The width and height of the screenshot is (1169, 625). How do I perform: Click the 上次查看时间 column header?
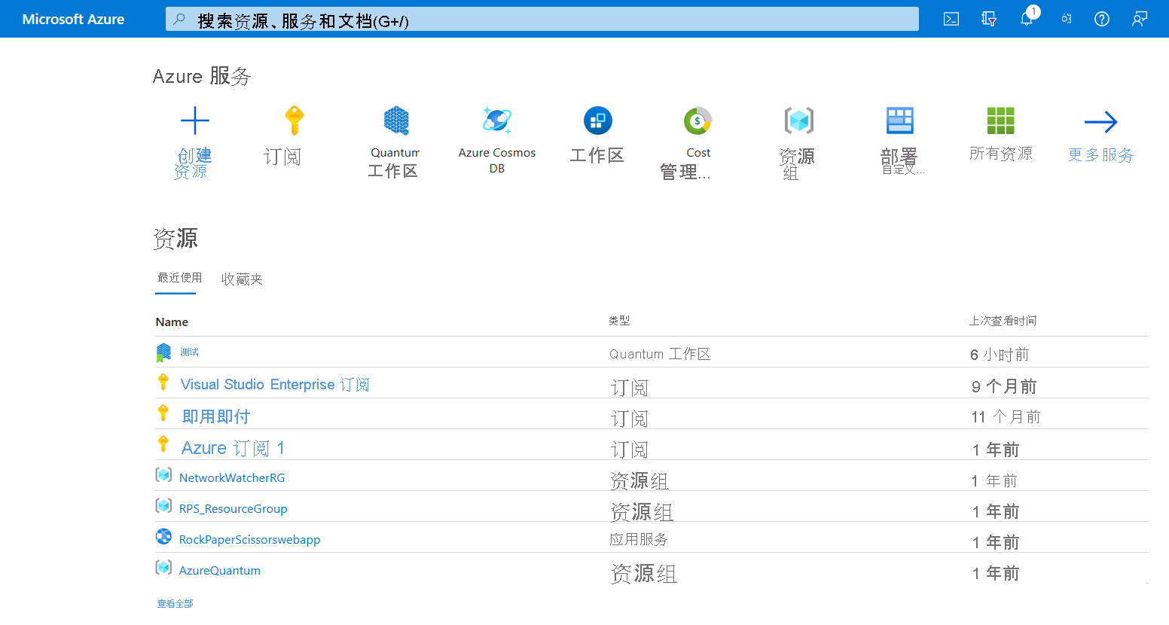click(x=1003, y=321)
